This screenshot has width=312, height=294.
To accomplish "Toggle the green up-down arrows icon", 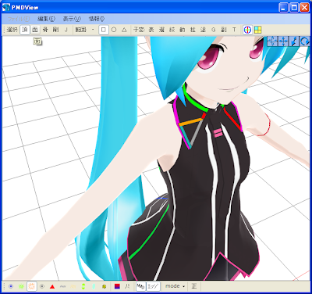I will (x=83, y=286).
